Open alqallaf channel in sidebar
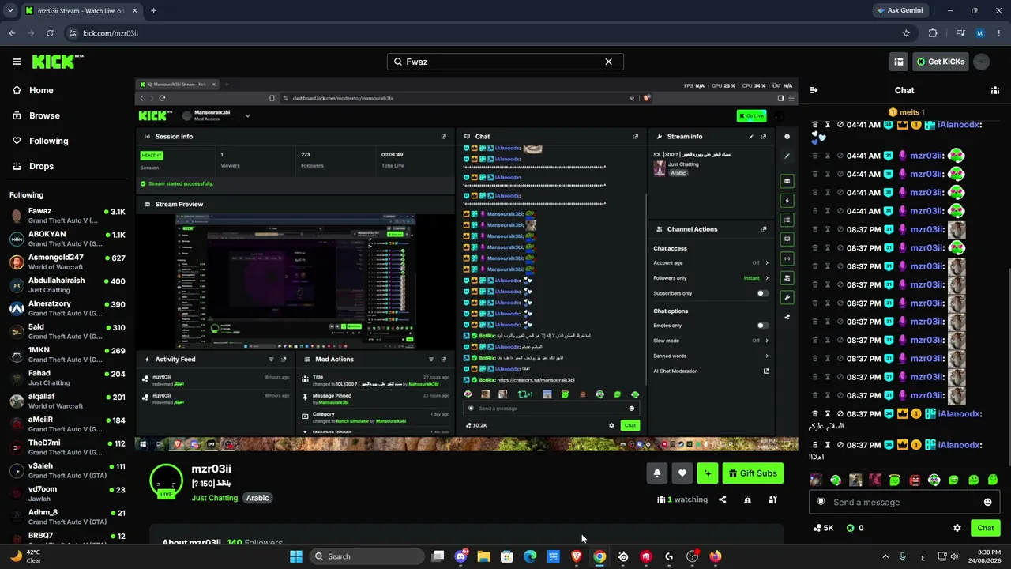 point(67,401)
